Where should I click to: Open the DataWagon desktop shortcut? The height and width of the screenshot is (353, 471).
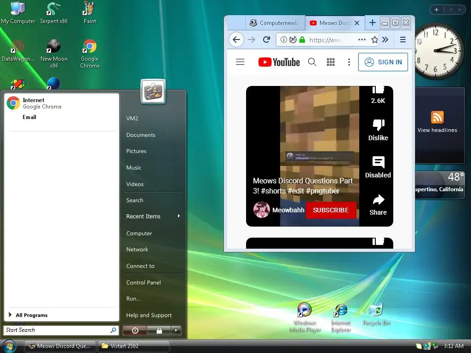18,51
